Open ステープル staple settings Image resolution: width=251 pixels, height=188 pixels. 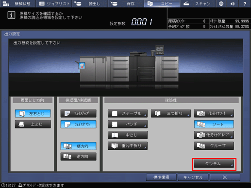[x=128, y=113]
